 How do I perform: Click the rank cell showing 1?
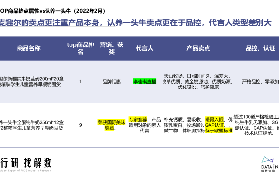tap(81, 82)
